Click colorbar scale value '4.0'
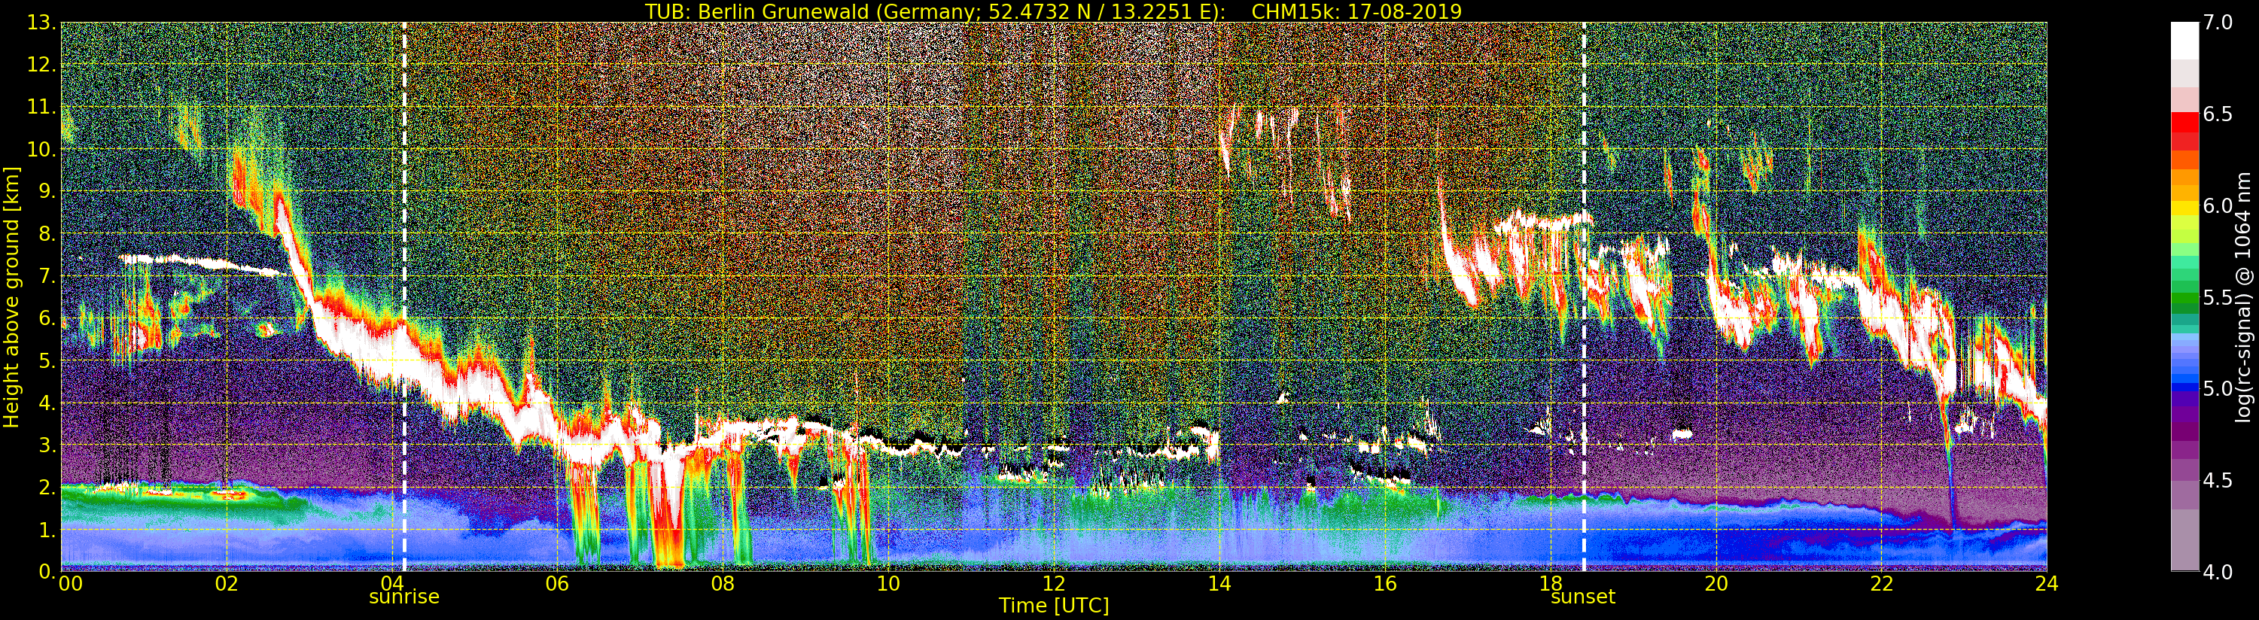The width and height of the screenshot is (2259, 620). tap(2217, 572)
